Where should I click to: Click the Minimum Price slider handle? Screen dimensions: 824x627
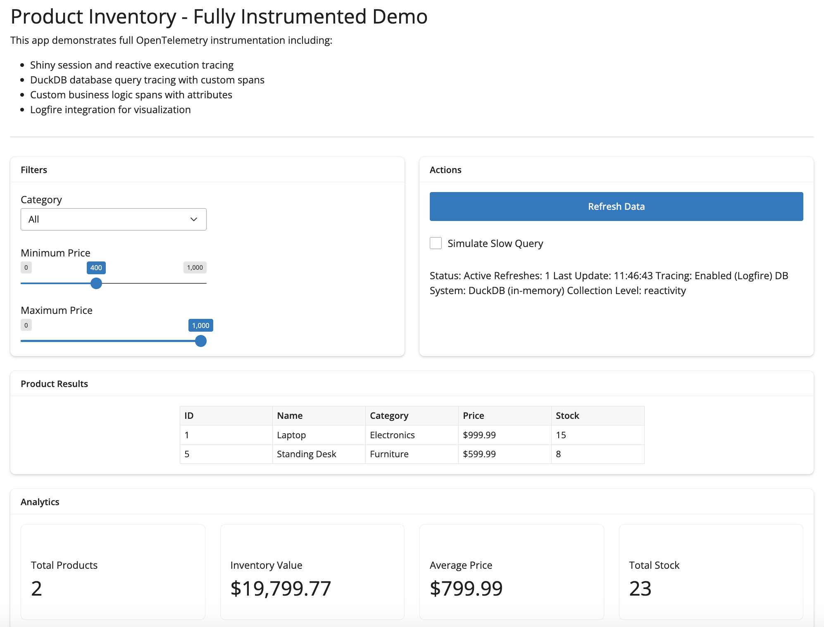pyautogui.click(x=96, y=283)
